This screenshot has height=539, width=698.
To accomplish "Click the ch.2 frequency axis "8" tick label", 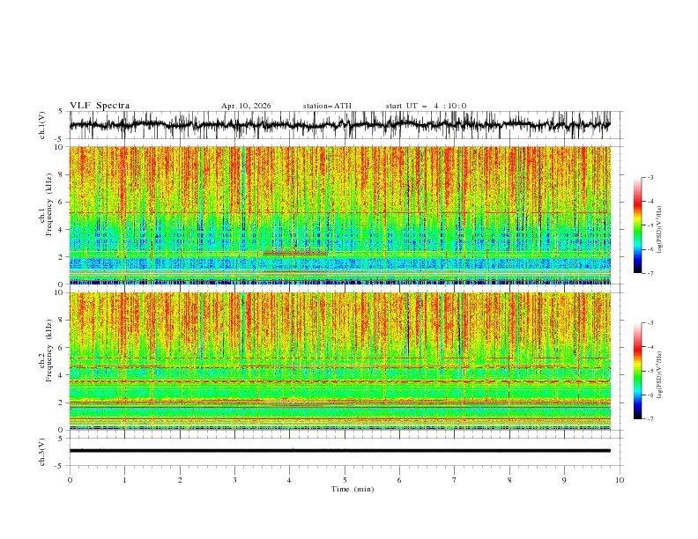I will (x=62, y=321).
